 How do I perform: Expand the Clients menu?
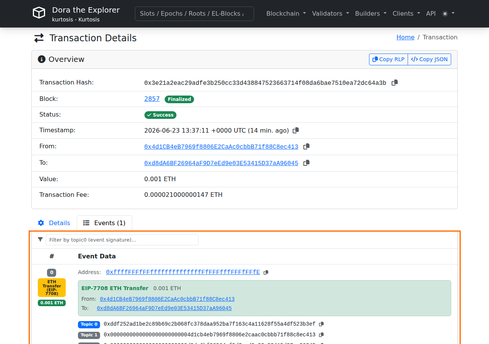click(406, 13)
